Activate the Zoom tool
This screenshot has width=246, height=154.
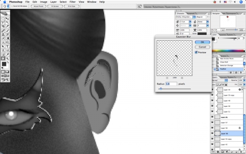coord(7,58)
